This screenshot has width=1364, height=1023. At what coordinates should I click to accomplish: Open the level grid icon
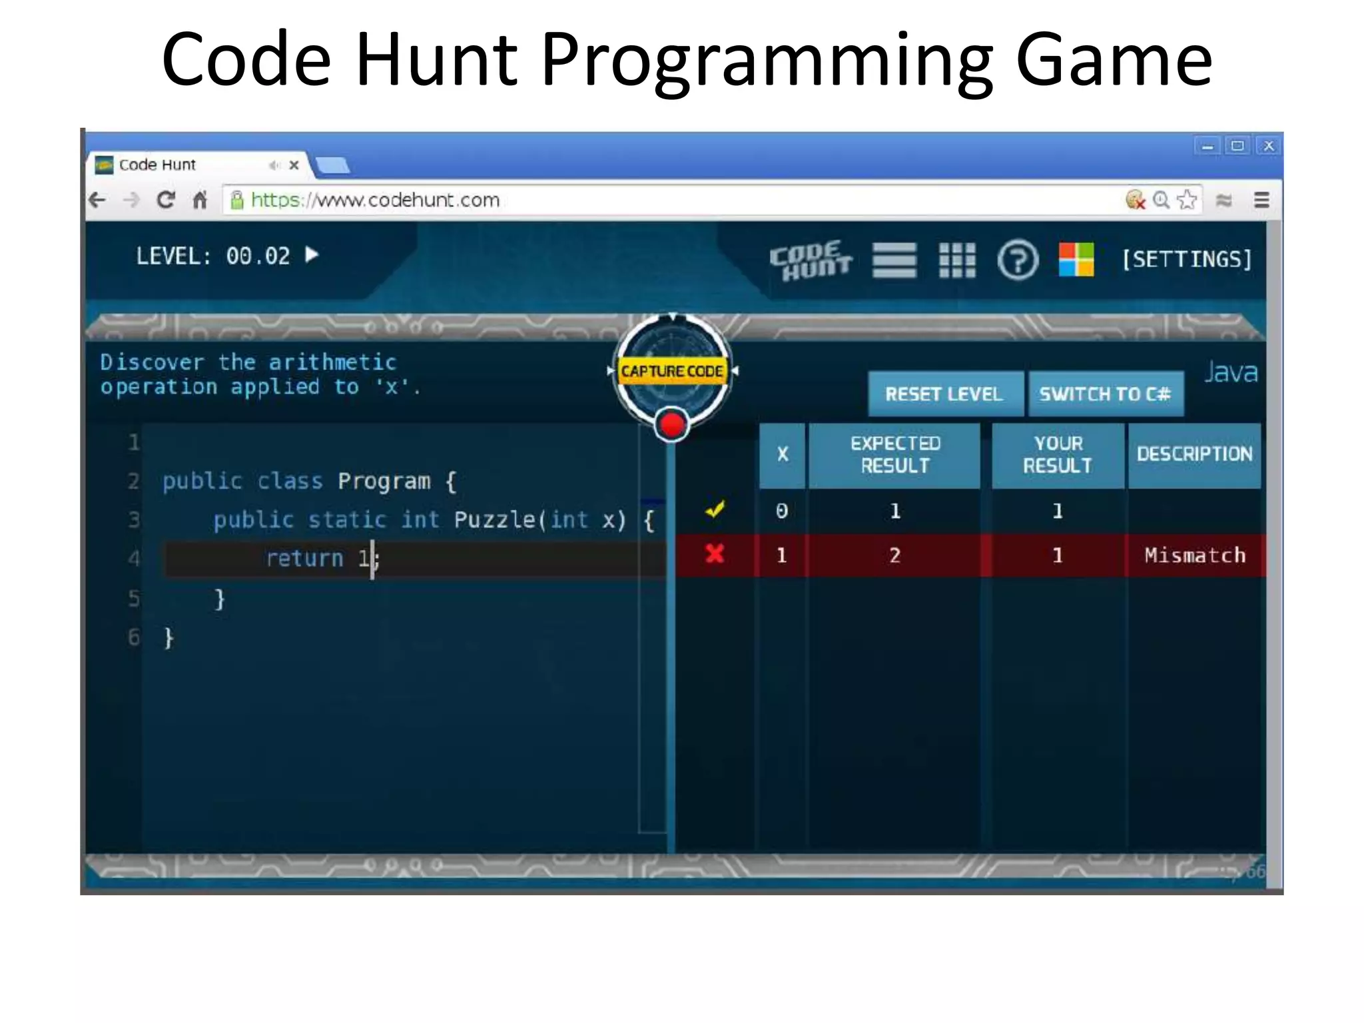tap(957, 260)
